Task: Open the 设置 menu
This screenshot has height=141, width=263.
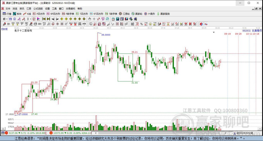Action: pyautogui.click(x=47, y=8)
